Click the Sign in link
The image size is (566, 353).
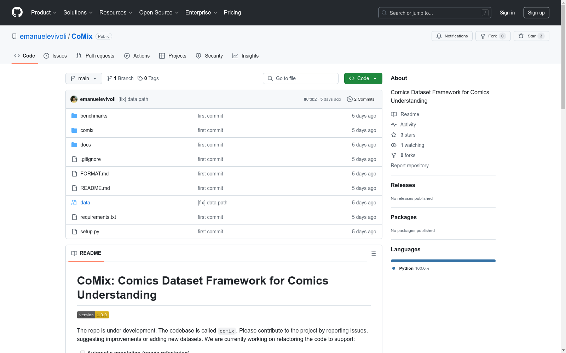(x=507, y=13)
